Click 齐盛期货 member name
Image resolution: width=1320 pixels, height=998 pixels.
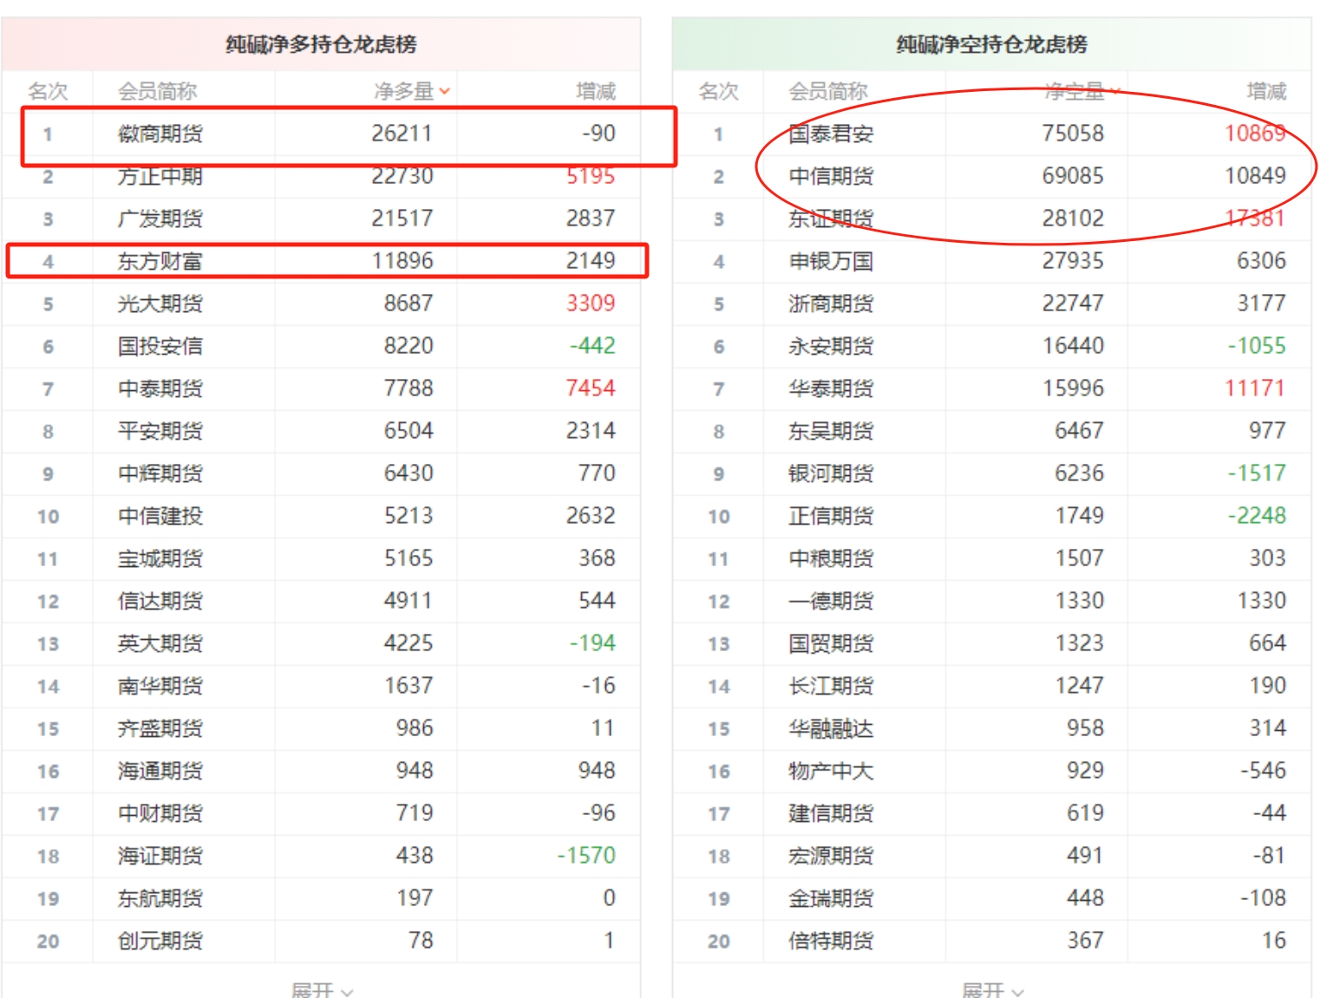point(160,728)
